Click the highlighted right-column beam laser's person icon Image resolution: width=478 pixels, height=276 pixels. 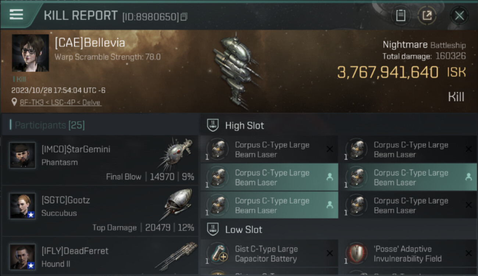coord(468,177)
